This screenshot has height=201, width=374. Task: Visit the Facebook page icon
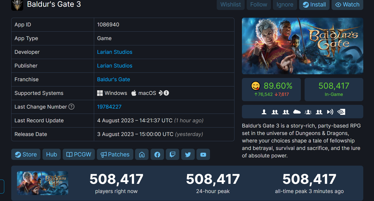[x=157, y=154]
